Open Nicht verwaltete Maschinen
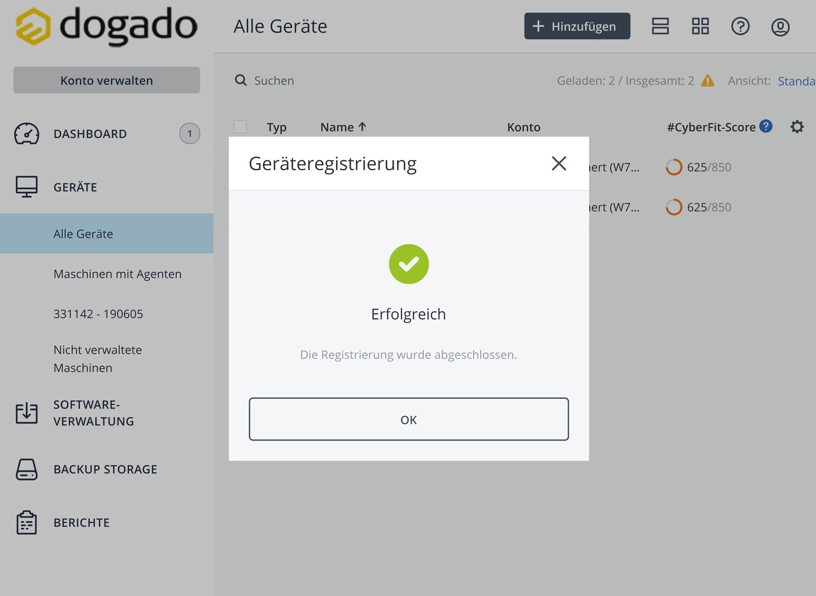The width and height of the screenshot is (816, 596). 97,358
